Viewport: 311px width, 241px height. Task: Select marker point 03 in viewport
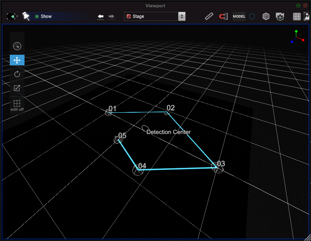click(x=217, y=167)
